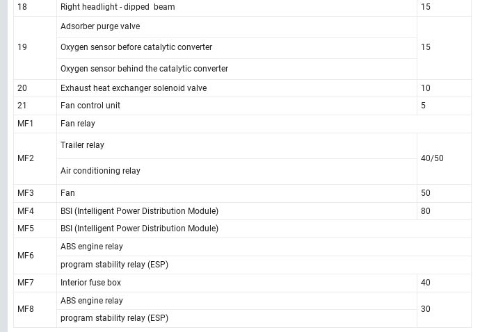This screenshot has height=332, width=480.
Task: Select the "Fan control unit" cell
Action: (x=90, y=106)
